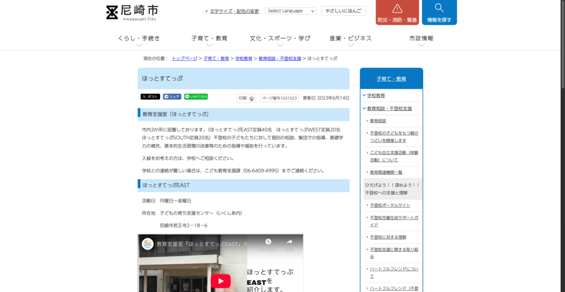
Task: Click the video channel avatar icon
Action: tap(148, 243)
